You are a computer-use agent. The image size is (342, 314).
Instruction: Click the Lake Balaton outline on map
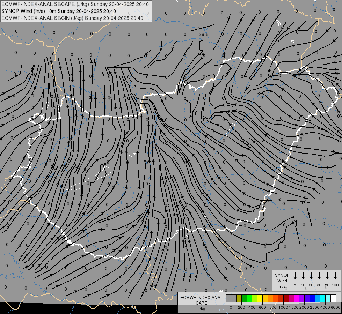click(x=89, y=178)
